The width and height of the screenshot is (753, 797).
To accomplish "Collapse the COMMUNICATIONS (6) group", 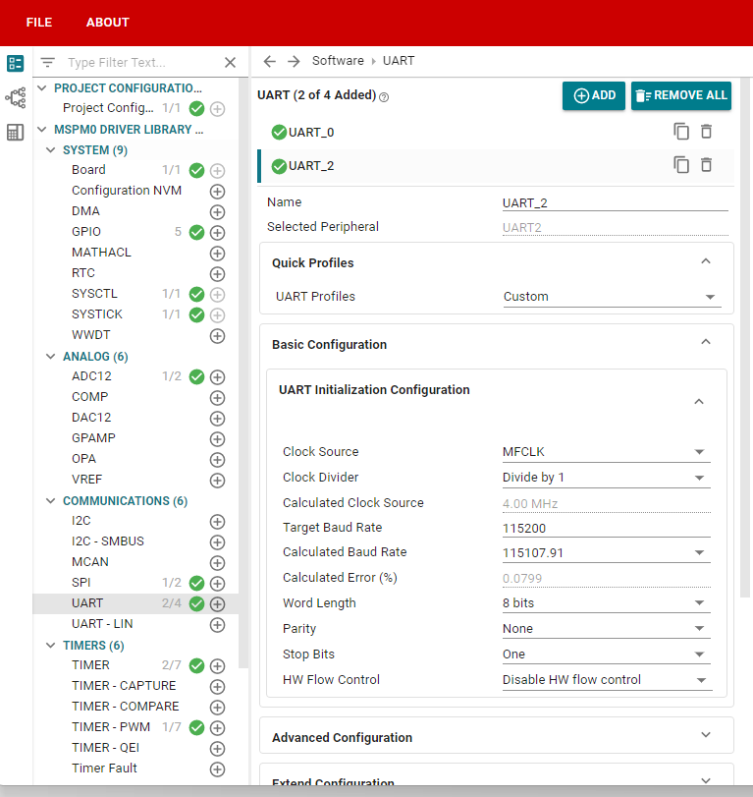I will [x=51, y=500].
